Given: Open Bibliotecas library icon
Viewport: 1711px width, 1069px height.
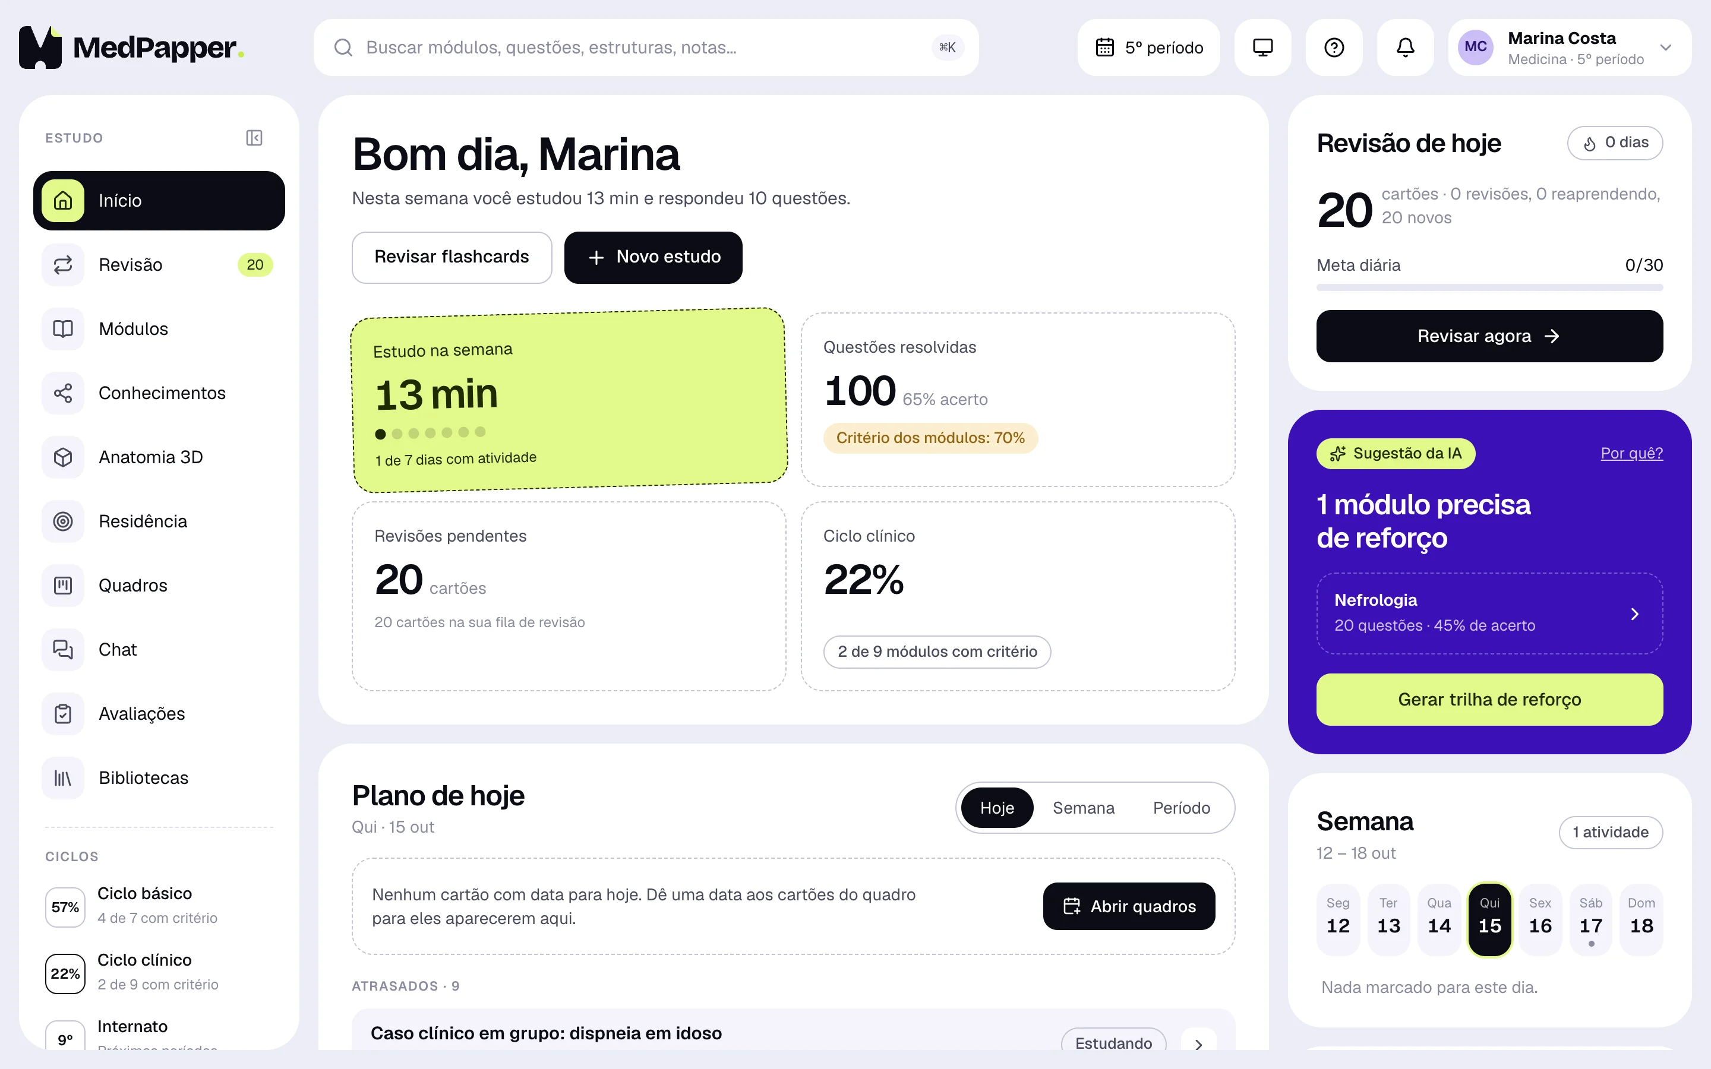Looking at the screenshot, I should [63, 778].
